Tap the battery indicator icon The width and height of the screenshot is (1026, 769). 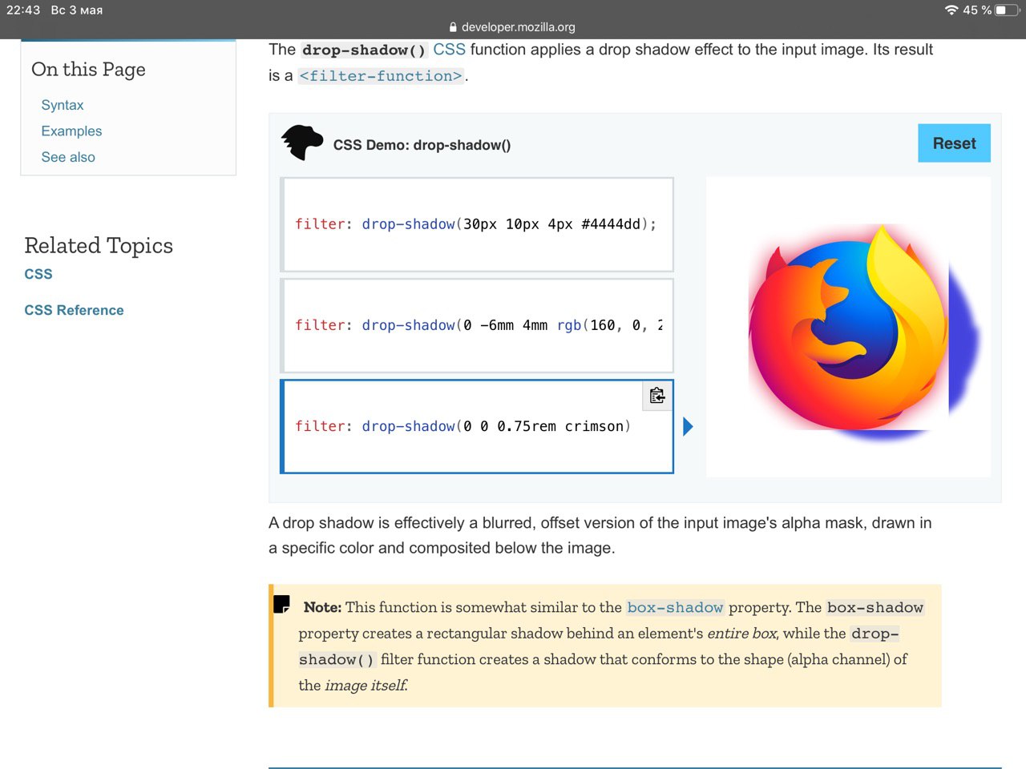(1006, 10)
